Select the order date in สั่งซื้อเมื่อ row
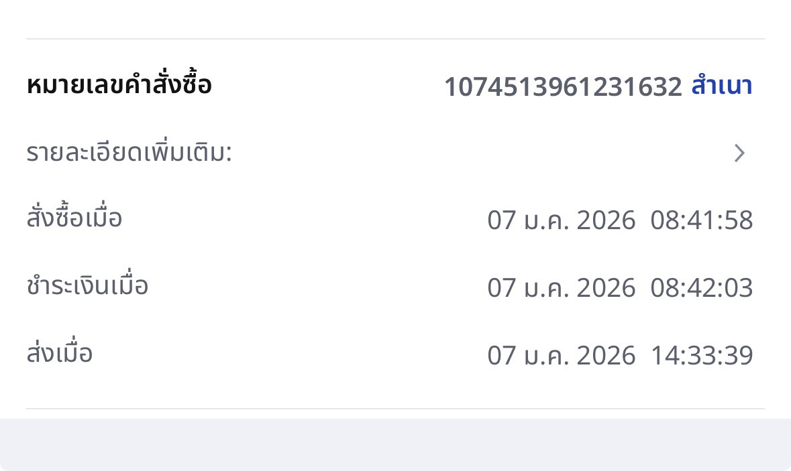Viewport: 791px width, 471px height. click(x=561, y=220)
